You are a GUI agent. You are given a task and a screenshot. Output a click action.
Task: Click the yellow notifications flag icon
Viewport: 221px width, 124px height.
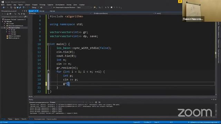[180, 1]
